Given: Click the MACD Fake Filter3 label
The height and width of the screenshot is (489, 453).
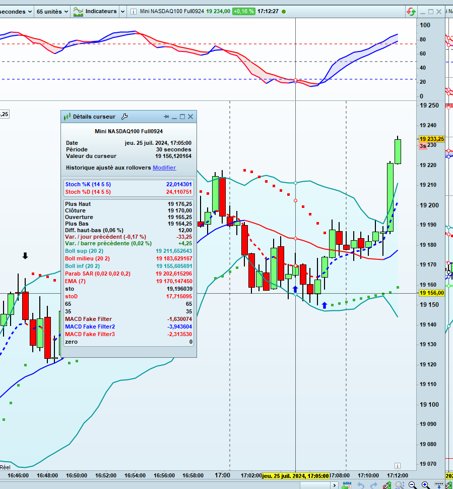Looking at the screenshot, I should pyautogui.click(x=90, y=334).
